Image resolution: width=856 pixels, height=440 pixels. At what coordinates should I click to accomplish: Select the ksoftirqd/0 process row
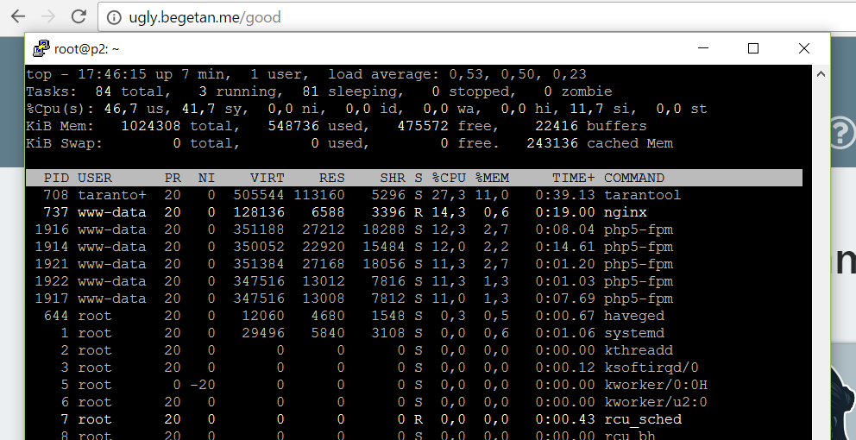414,368
